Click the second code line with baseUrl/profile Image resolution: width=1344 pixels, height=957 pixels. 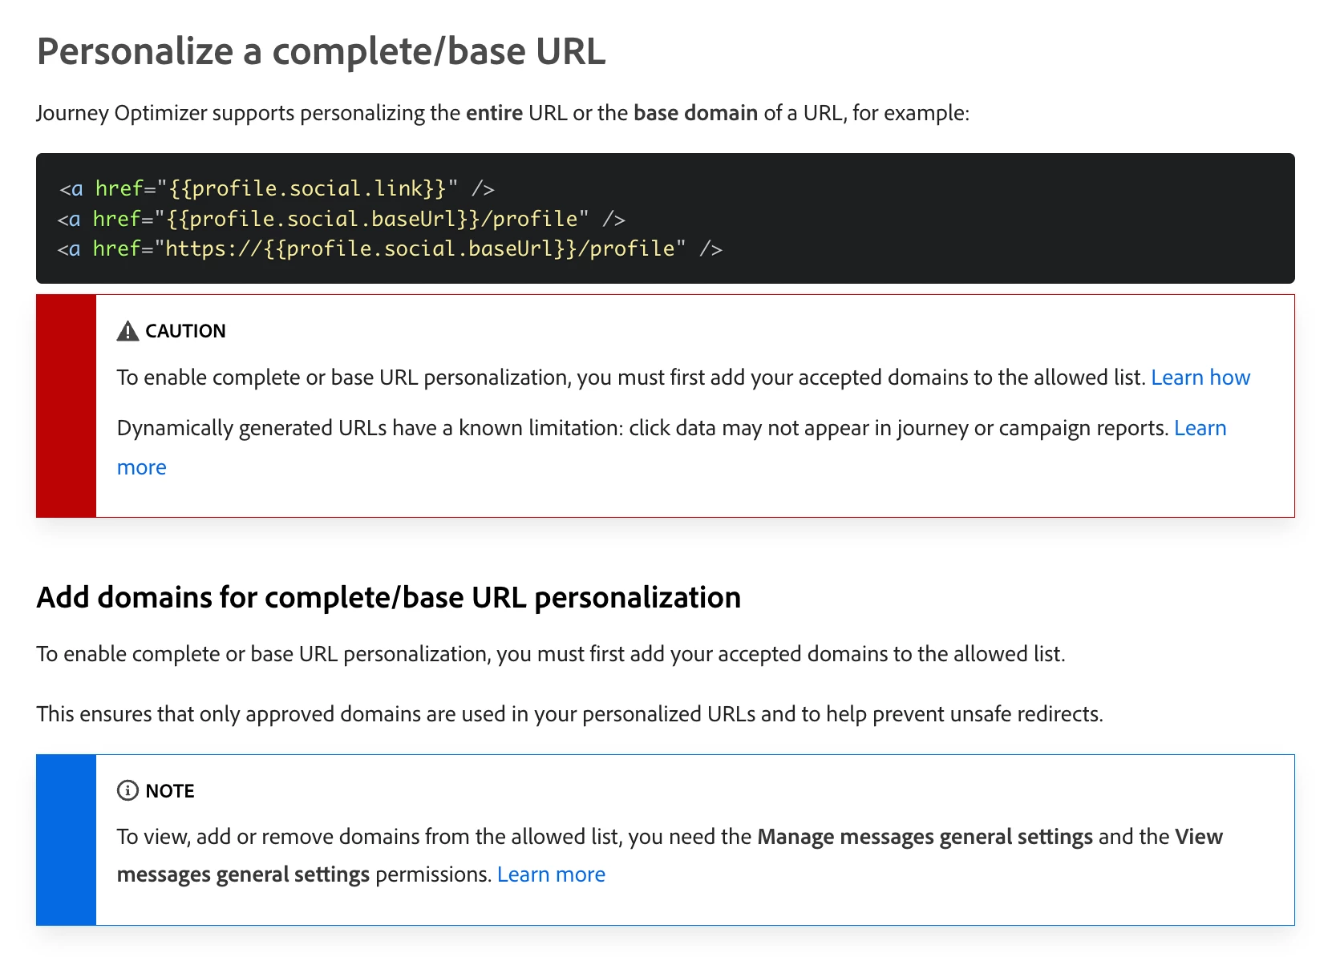coord(341,219)
